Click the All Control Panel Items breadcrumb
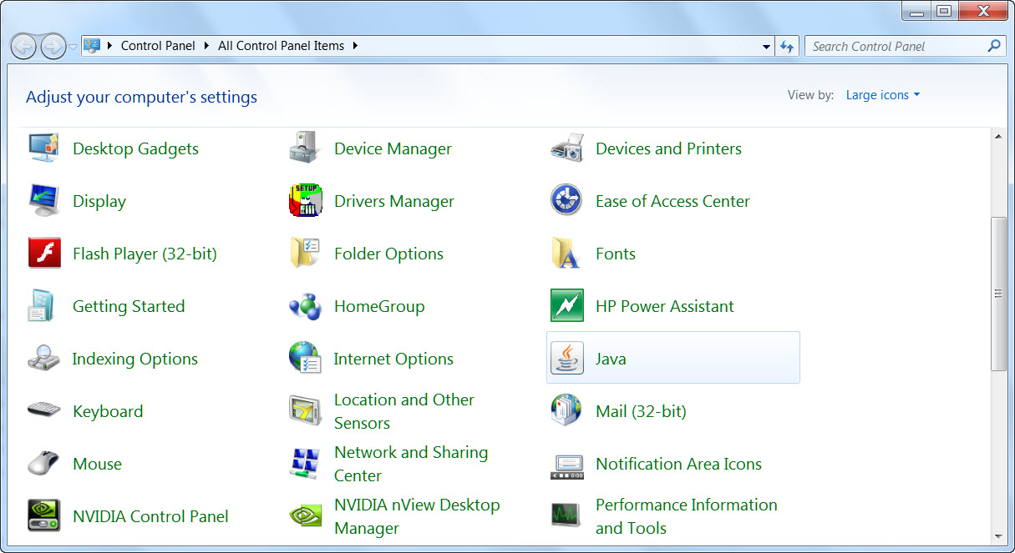The image size is (1015, 553). tap(281, 46)
